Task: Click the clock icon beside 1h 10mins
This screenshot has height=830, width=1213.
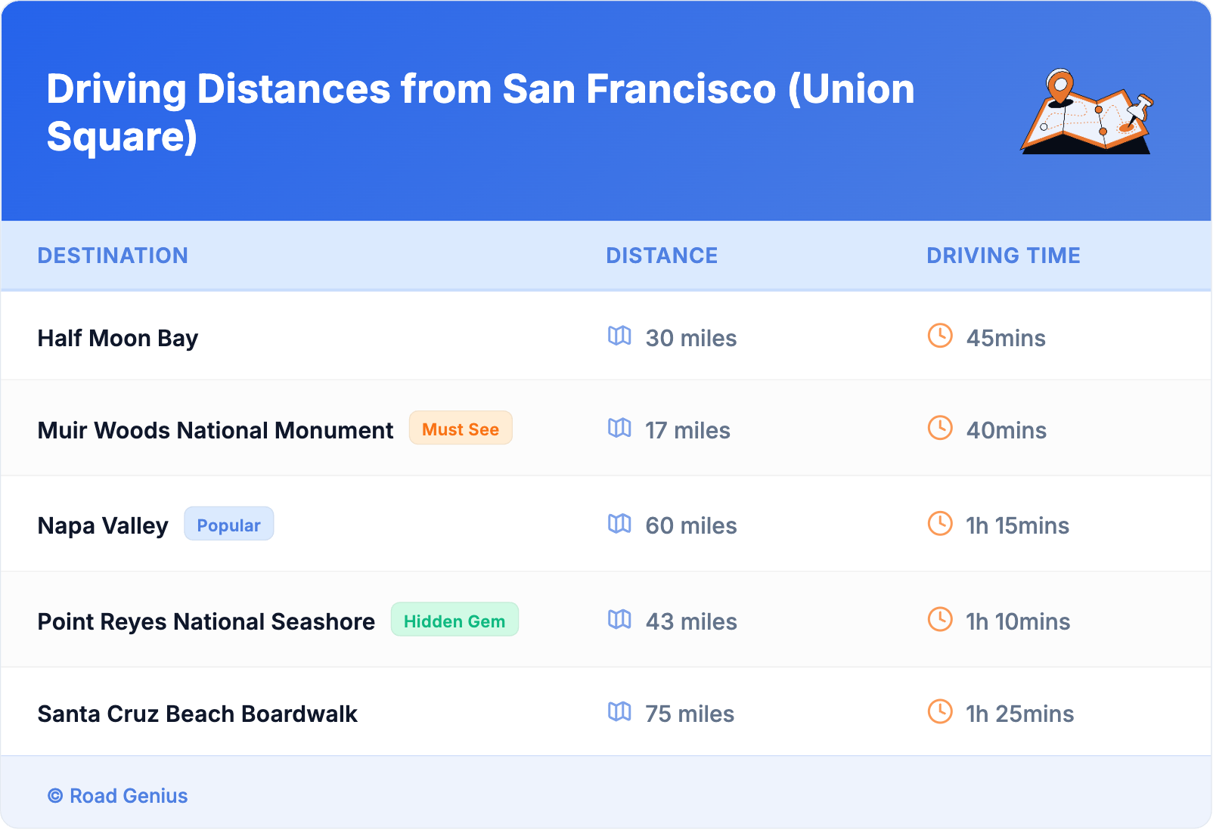Action: [x=940, y=619]
